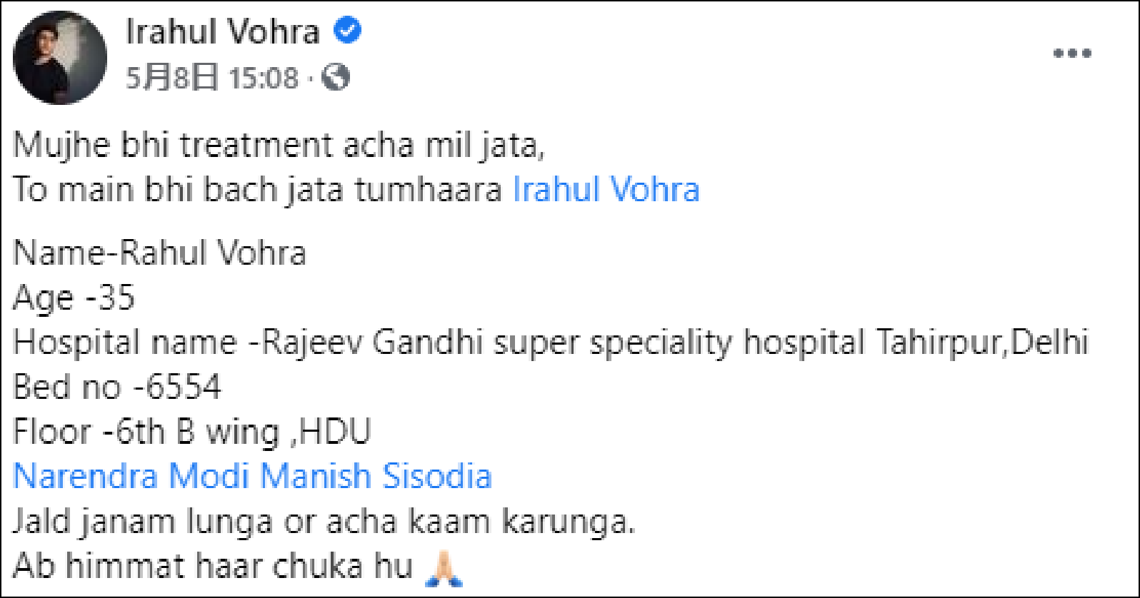1140x598 pixels.
Task: Click the line 'Mujhe bhi treatment acha mil jata,'
Action: coord(279,146)
